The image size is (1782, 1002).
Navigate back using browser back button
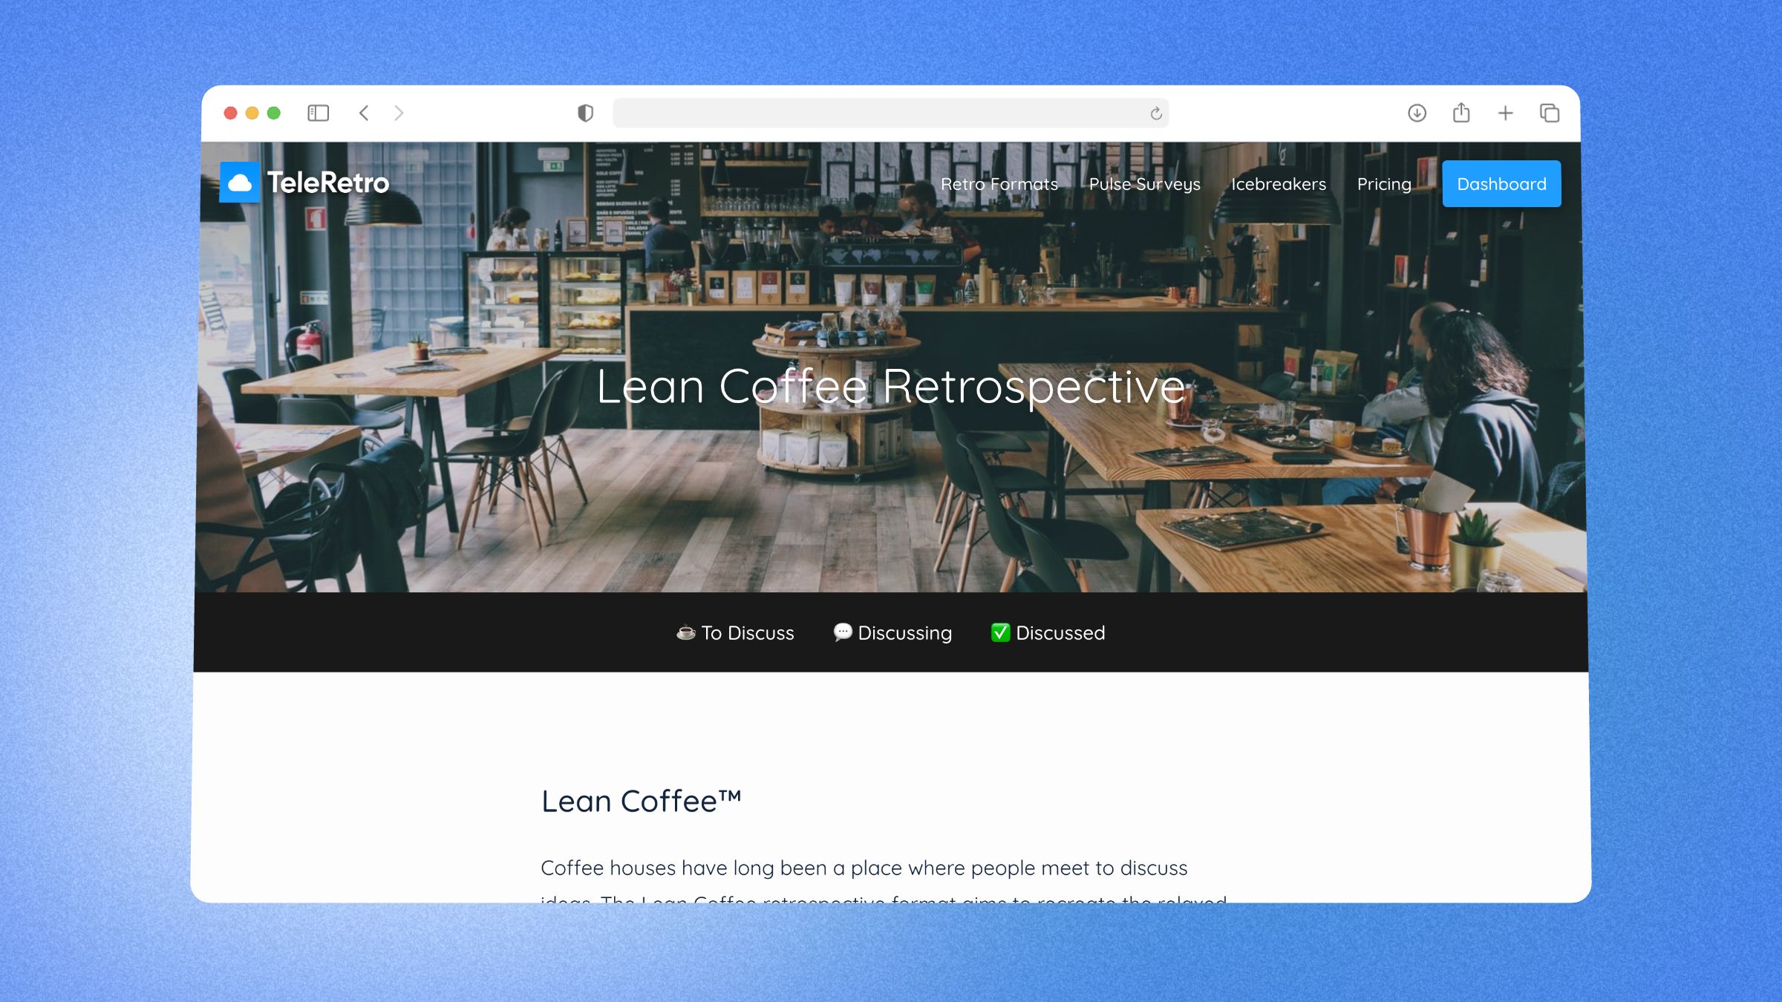coord(364,113)
